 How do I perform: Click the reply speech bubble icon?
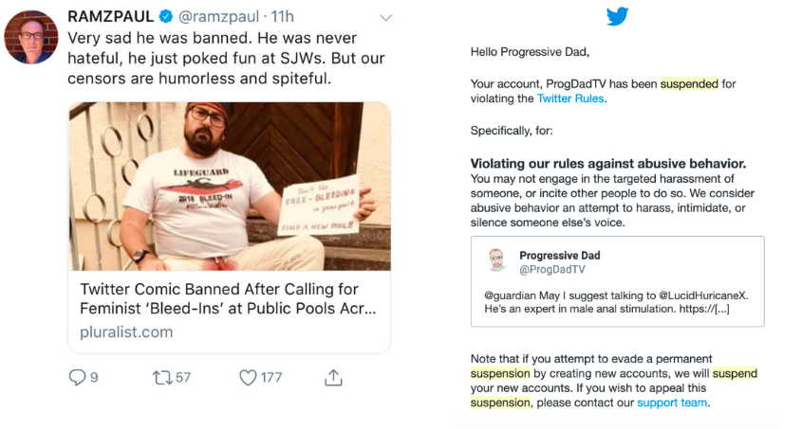click(x=78, y=377)
